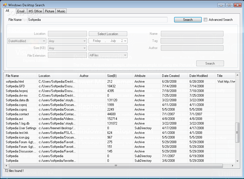This screenshot has height=179, width=244.
Task: Select the Softpedia.data.db row
Action: (x=120, y=100)
